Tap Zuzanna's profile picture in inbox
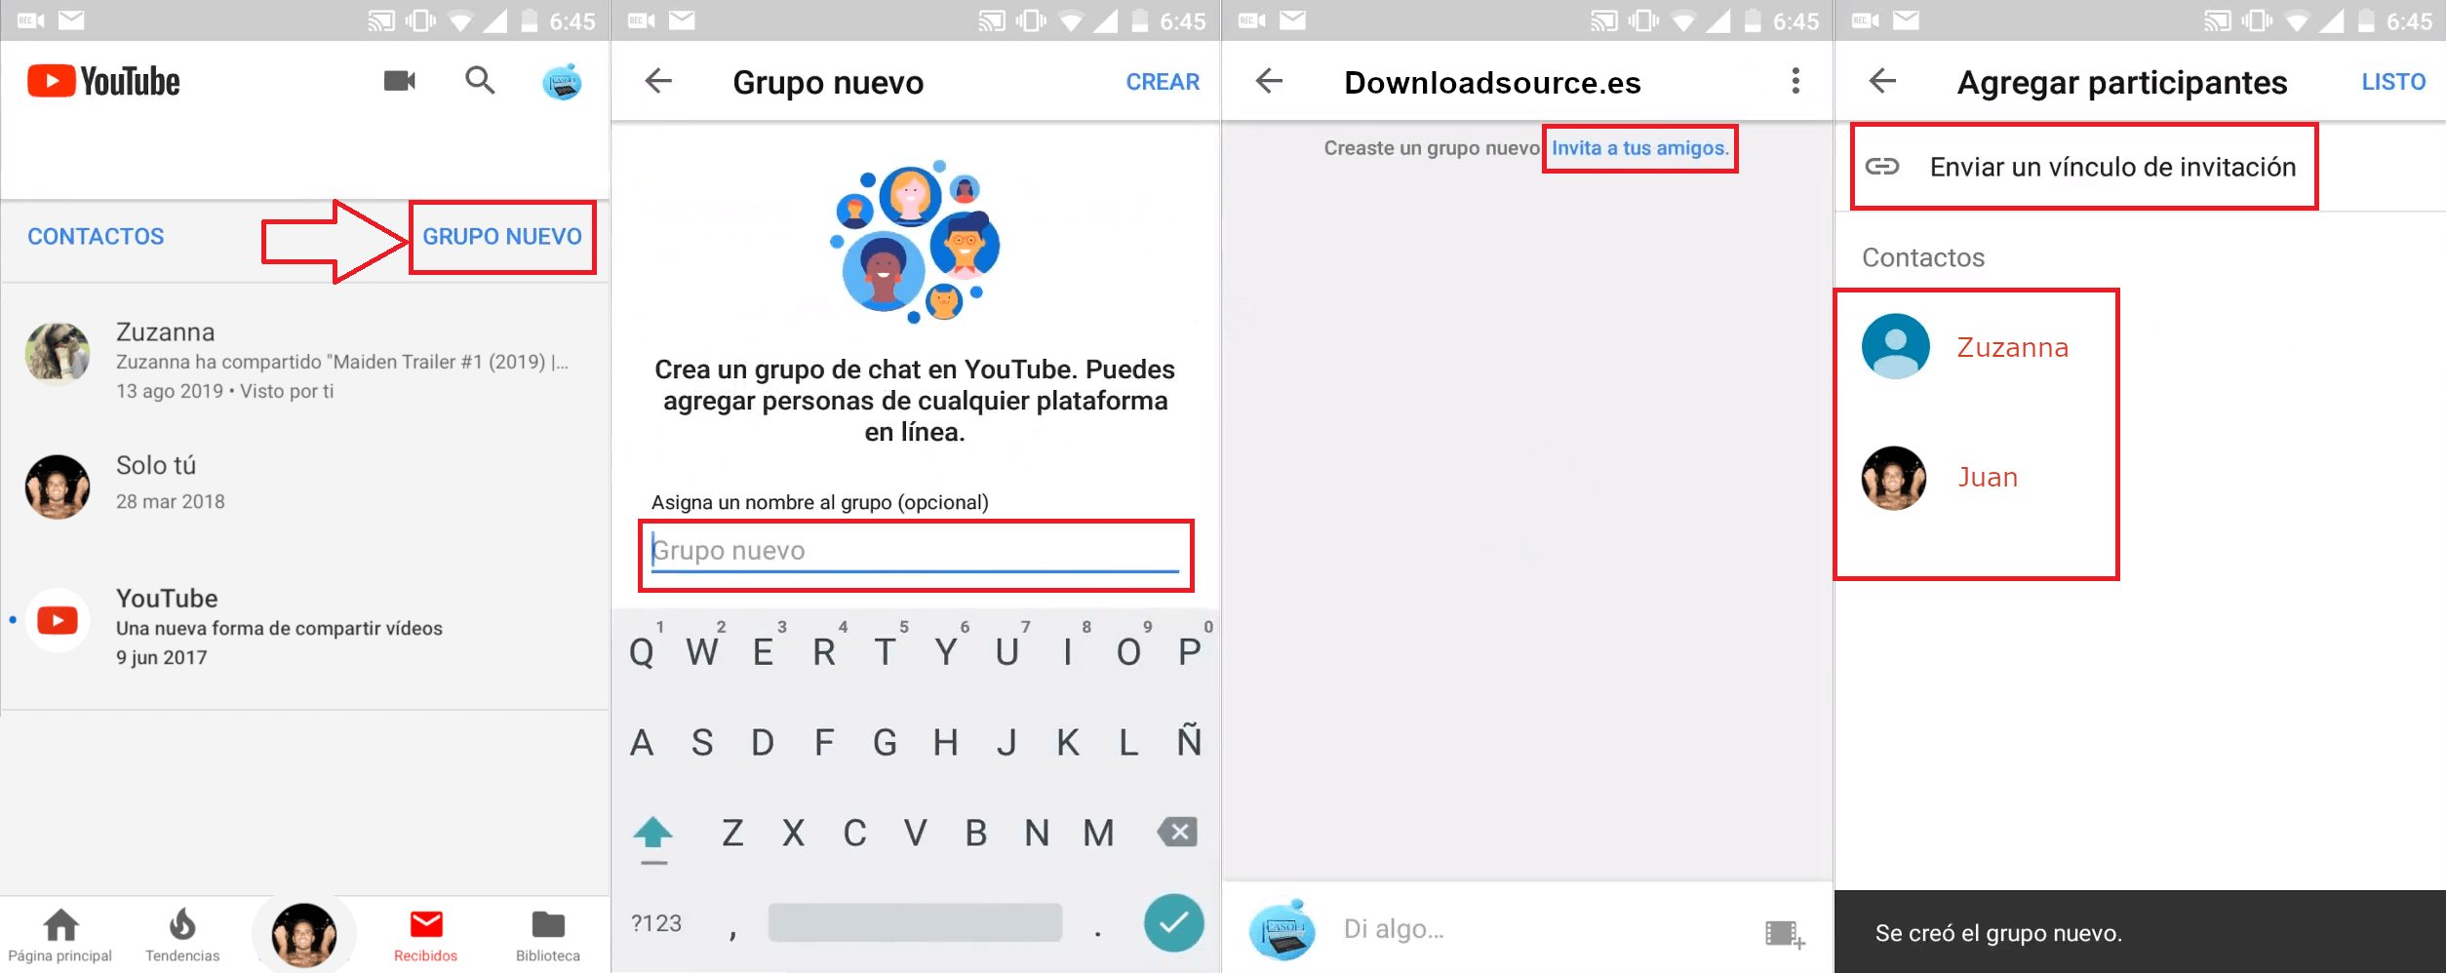The width and height of the screenshot is (2446, 973). pos(58,353)
